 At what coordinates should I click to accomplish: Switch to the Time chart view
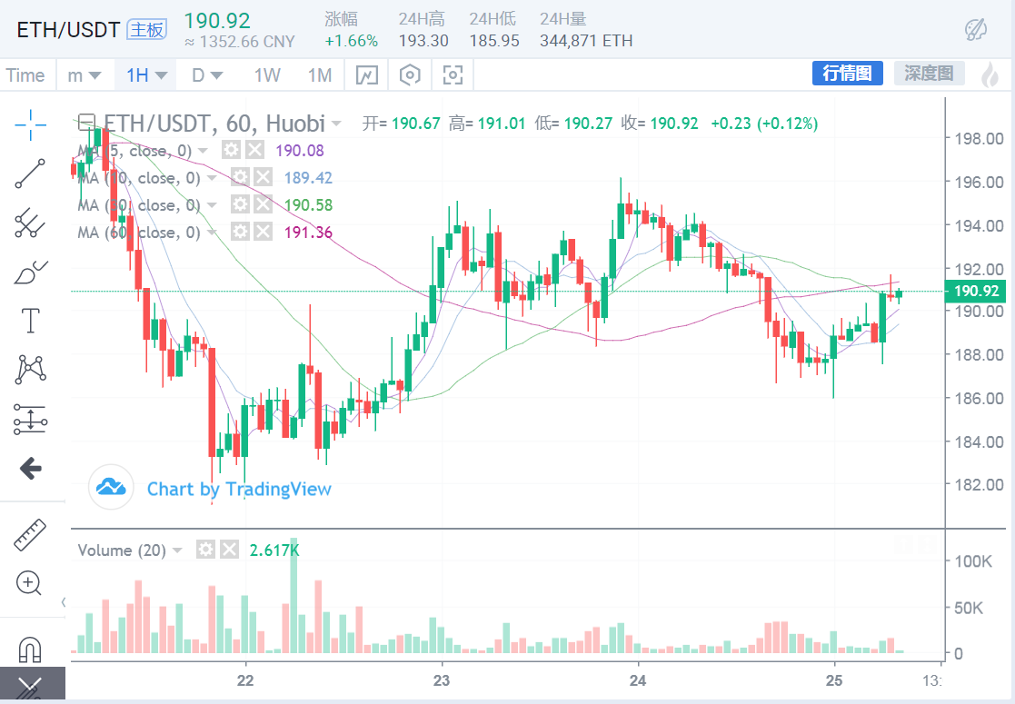pos(25,75)
